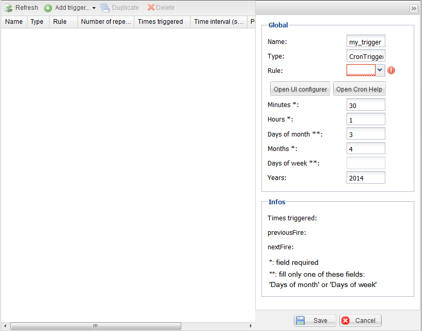This screenshot has width=422, height=331.
Task: Sort by the Name column header
Action: (x=14, y=22)
